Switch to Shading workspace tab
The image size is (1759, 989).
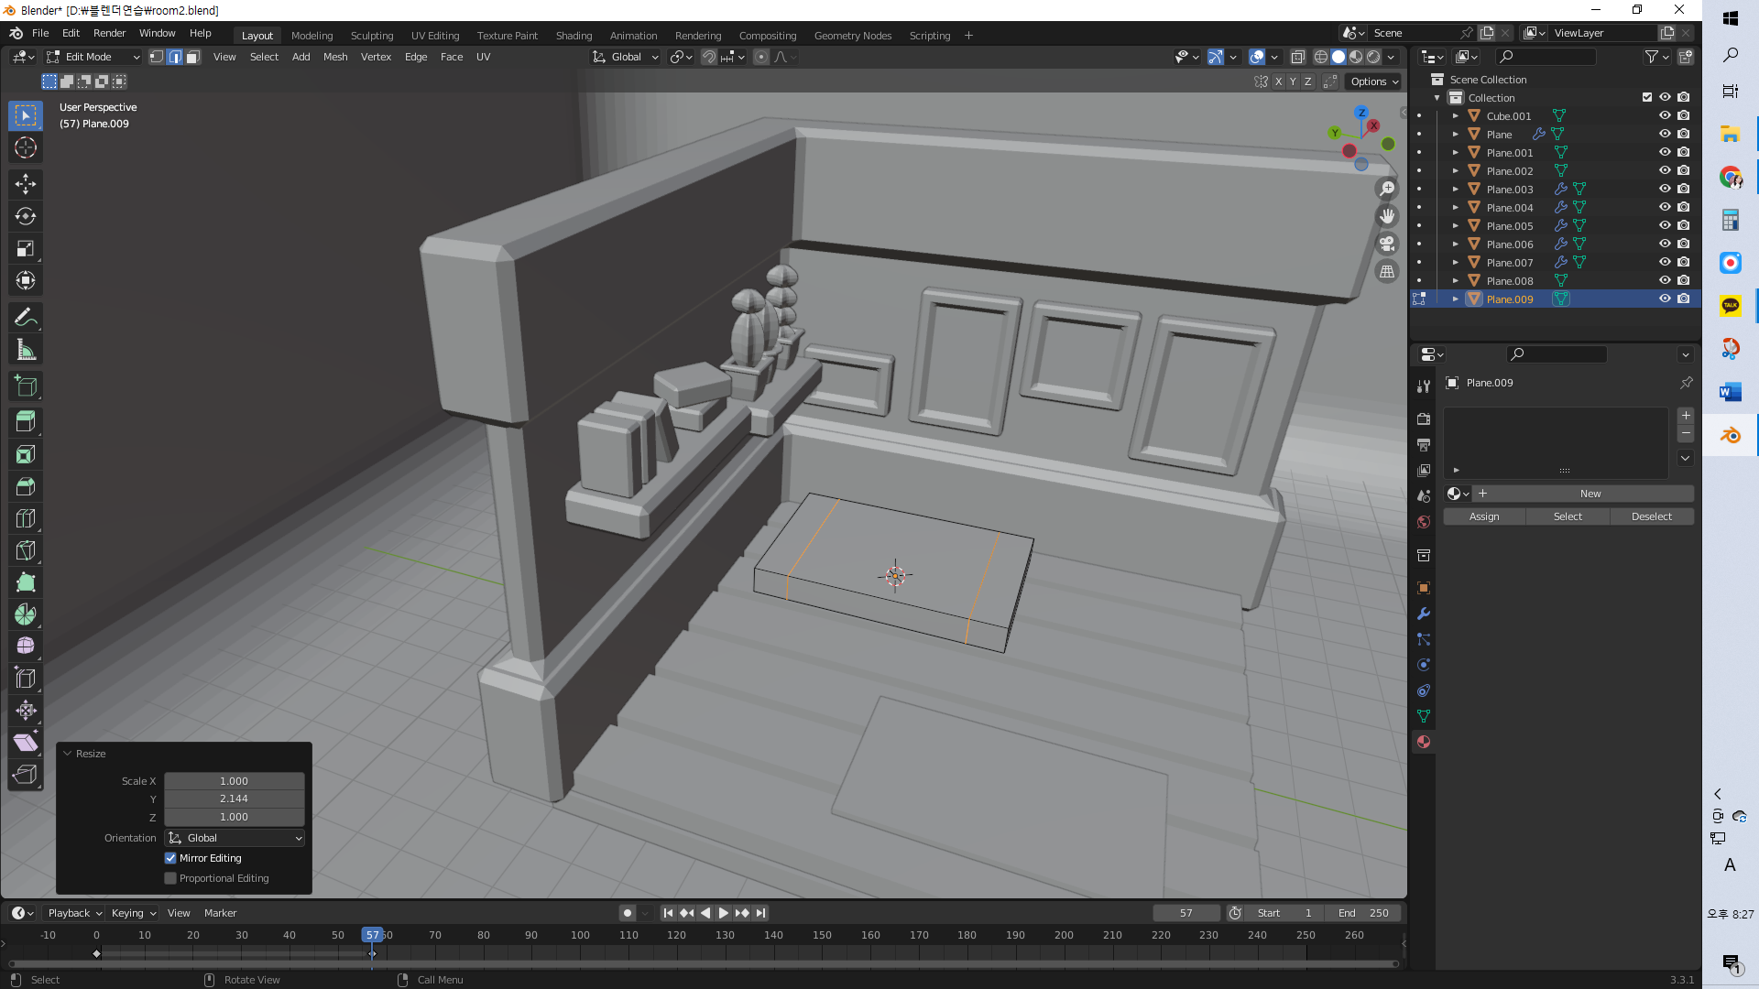(x=574, y=36)
